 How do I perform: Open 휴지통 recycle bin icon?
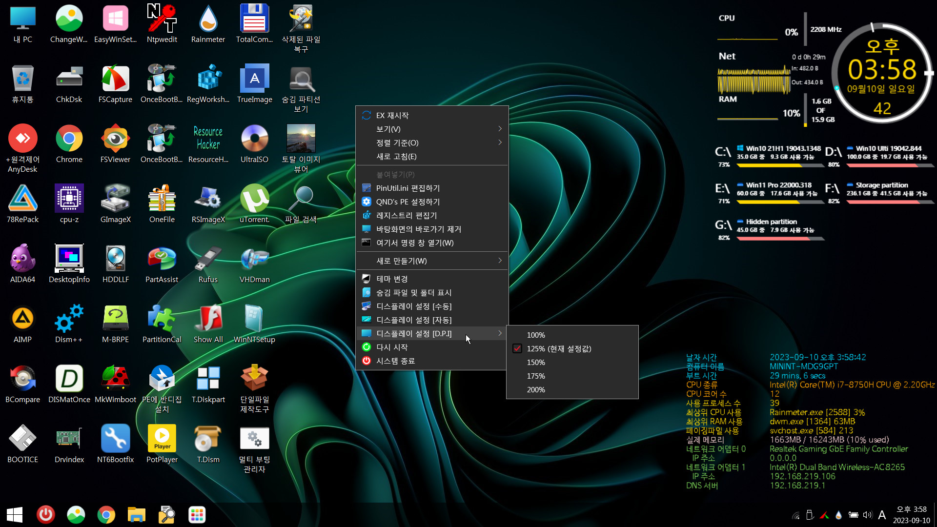[22, 83]
